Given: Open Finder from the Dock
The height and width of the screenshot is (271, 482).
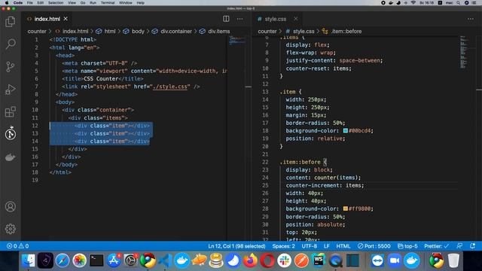Looking at the screenshot, I should point(29,260).
